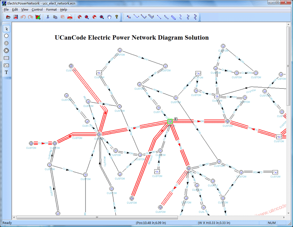Activate the hand pan tool
This screenshot has height=227, width=293.
pos(109,17)
